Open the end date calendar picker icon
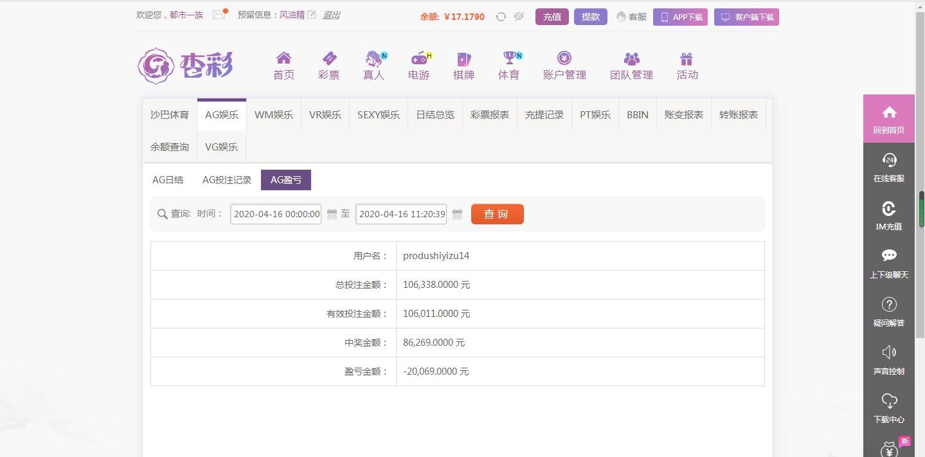 point(457,214)
